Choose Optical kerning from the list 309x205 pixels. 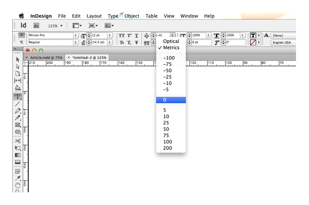pos(171,41)
